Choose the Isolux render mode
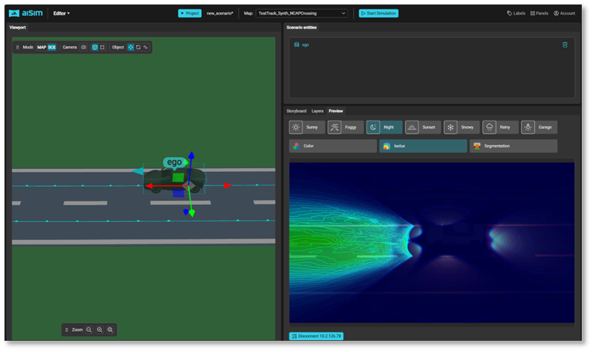The image size is (593, 352). [x=423, y=146]
